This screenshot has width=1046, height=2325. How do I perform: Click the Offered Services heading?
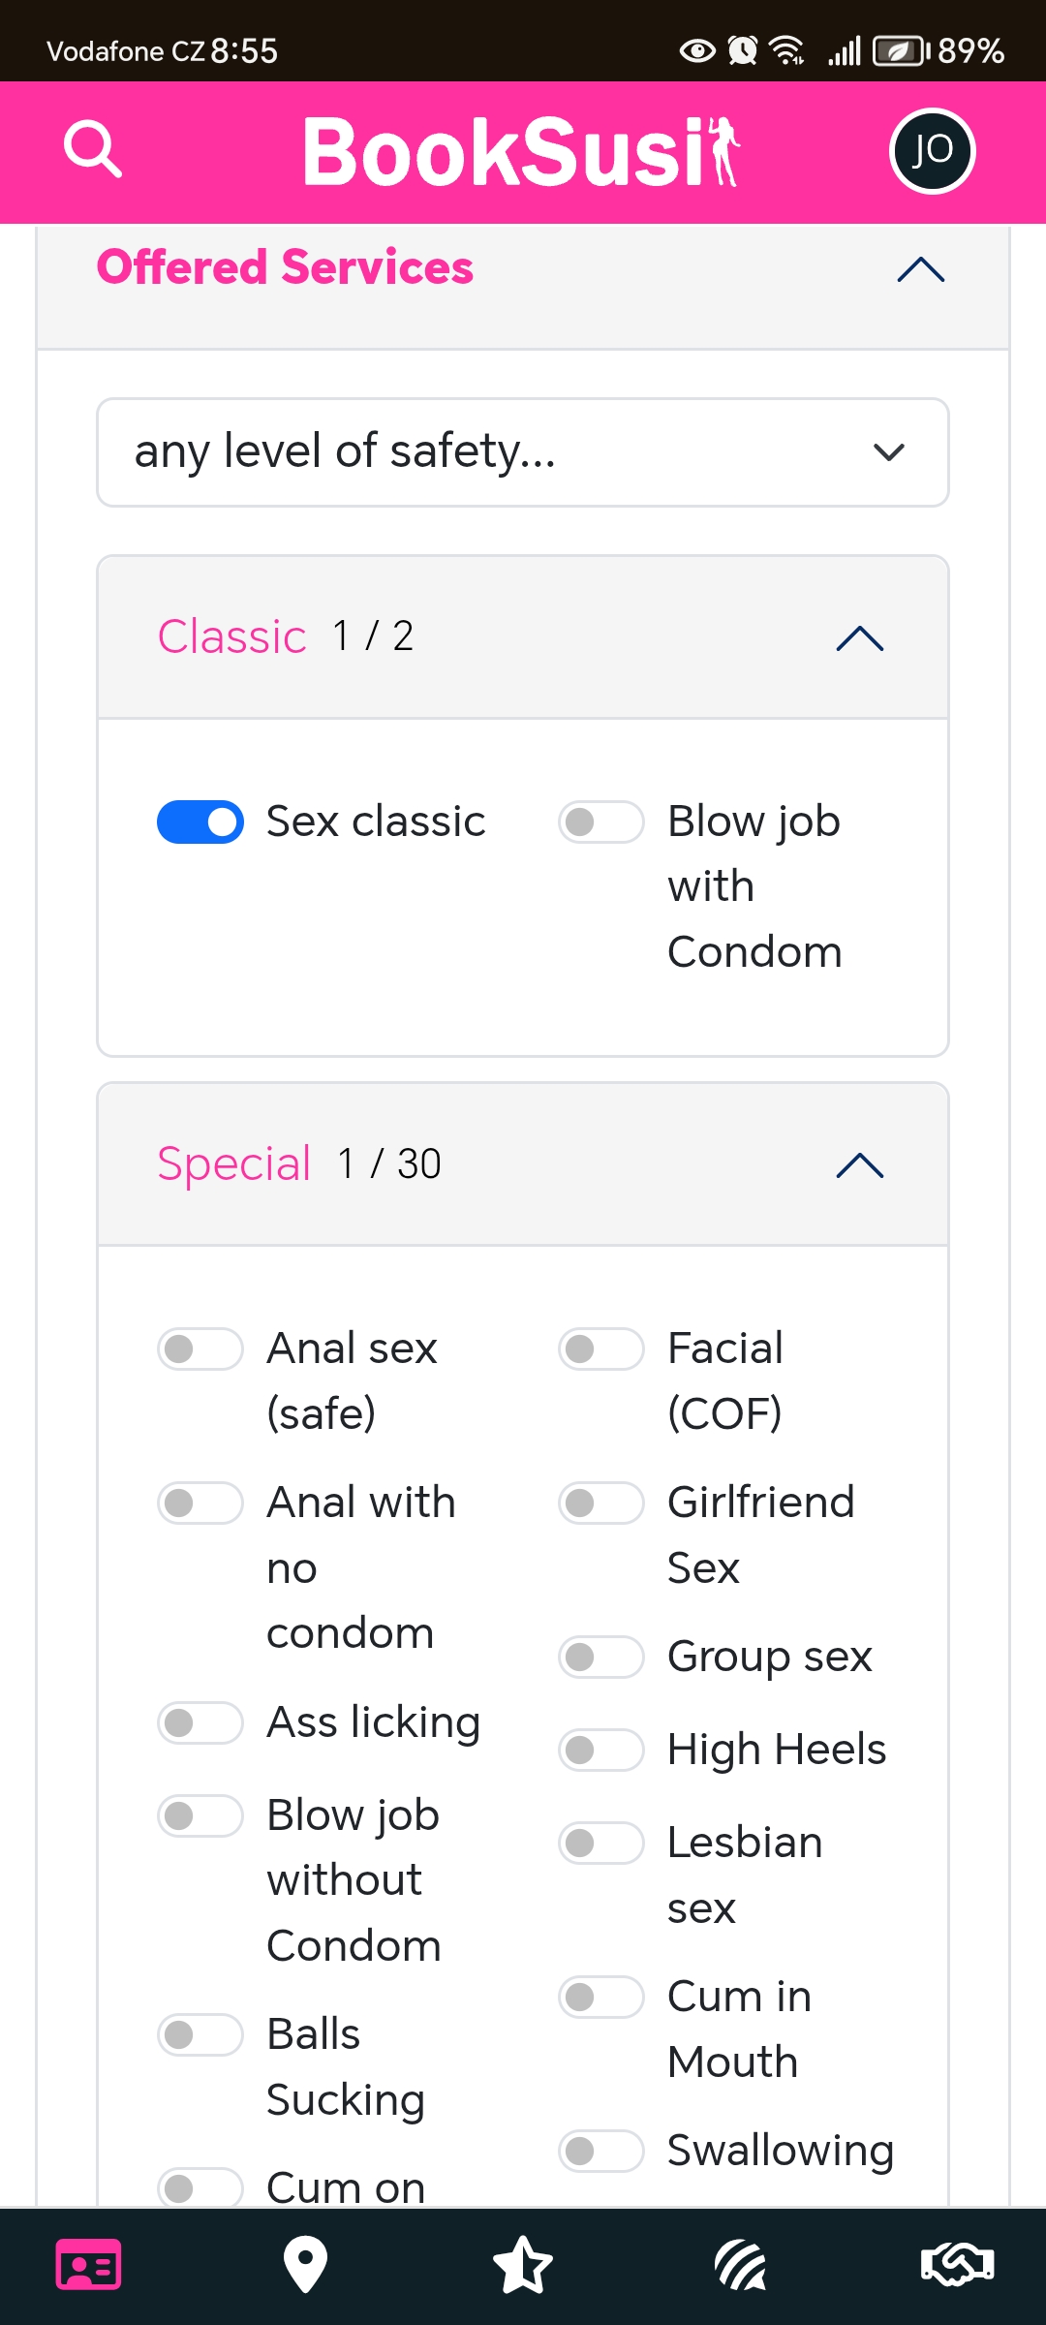[x=285, y=267]
